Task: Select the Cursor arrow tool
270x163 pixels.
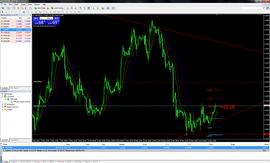Action: (x=3, y=12)
